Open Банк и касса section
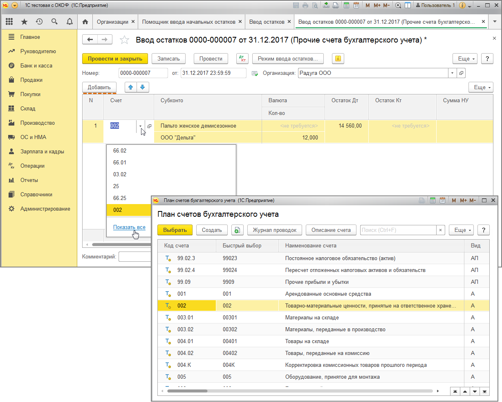 click(36, 65)
